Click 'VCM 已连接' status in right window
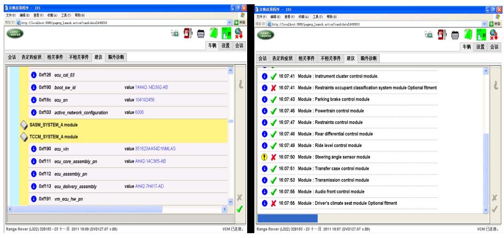This screenshot has height=238, width=504. pos(488,229)
